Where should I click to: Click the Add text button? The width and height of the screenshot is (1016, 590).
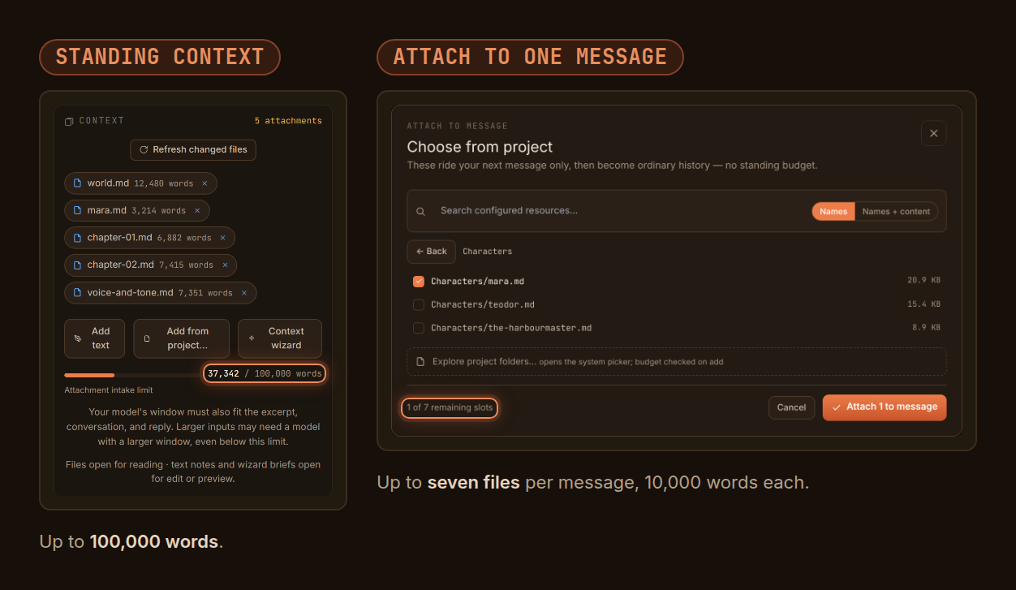[x=94, y=338]
